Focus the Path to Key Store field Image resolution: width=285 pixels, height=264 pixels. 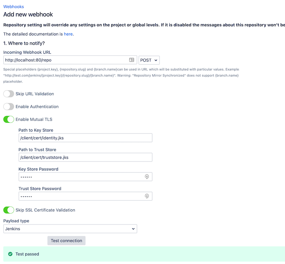[x=85, y=138]
